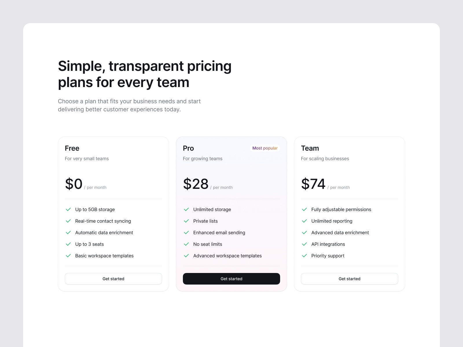The image size is (463, 347).
Task: Click the $74 Team plan price
Action: click(x=313, y=184)
